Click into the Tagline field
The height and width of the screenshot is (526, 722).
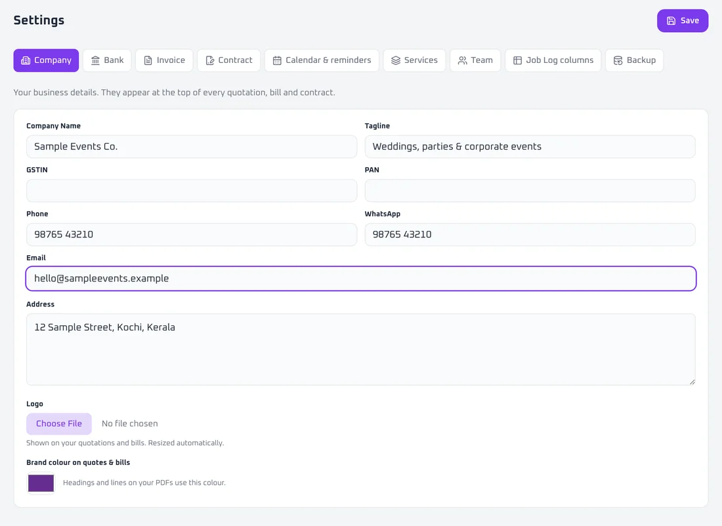pos(530,146)
